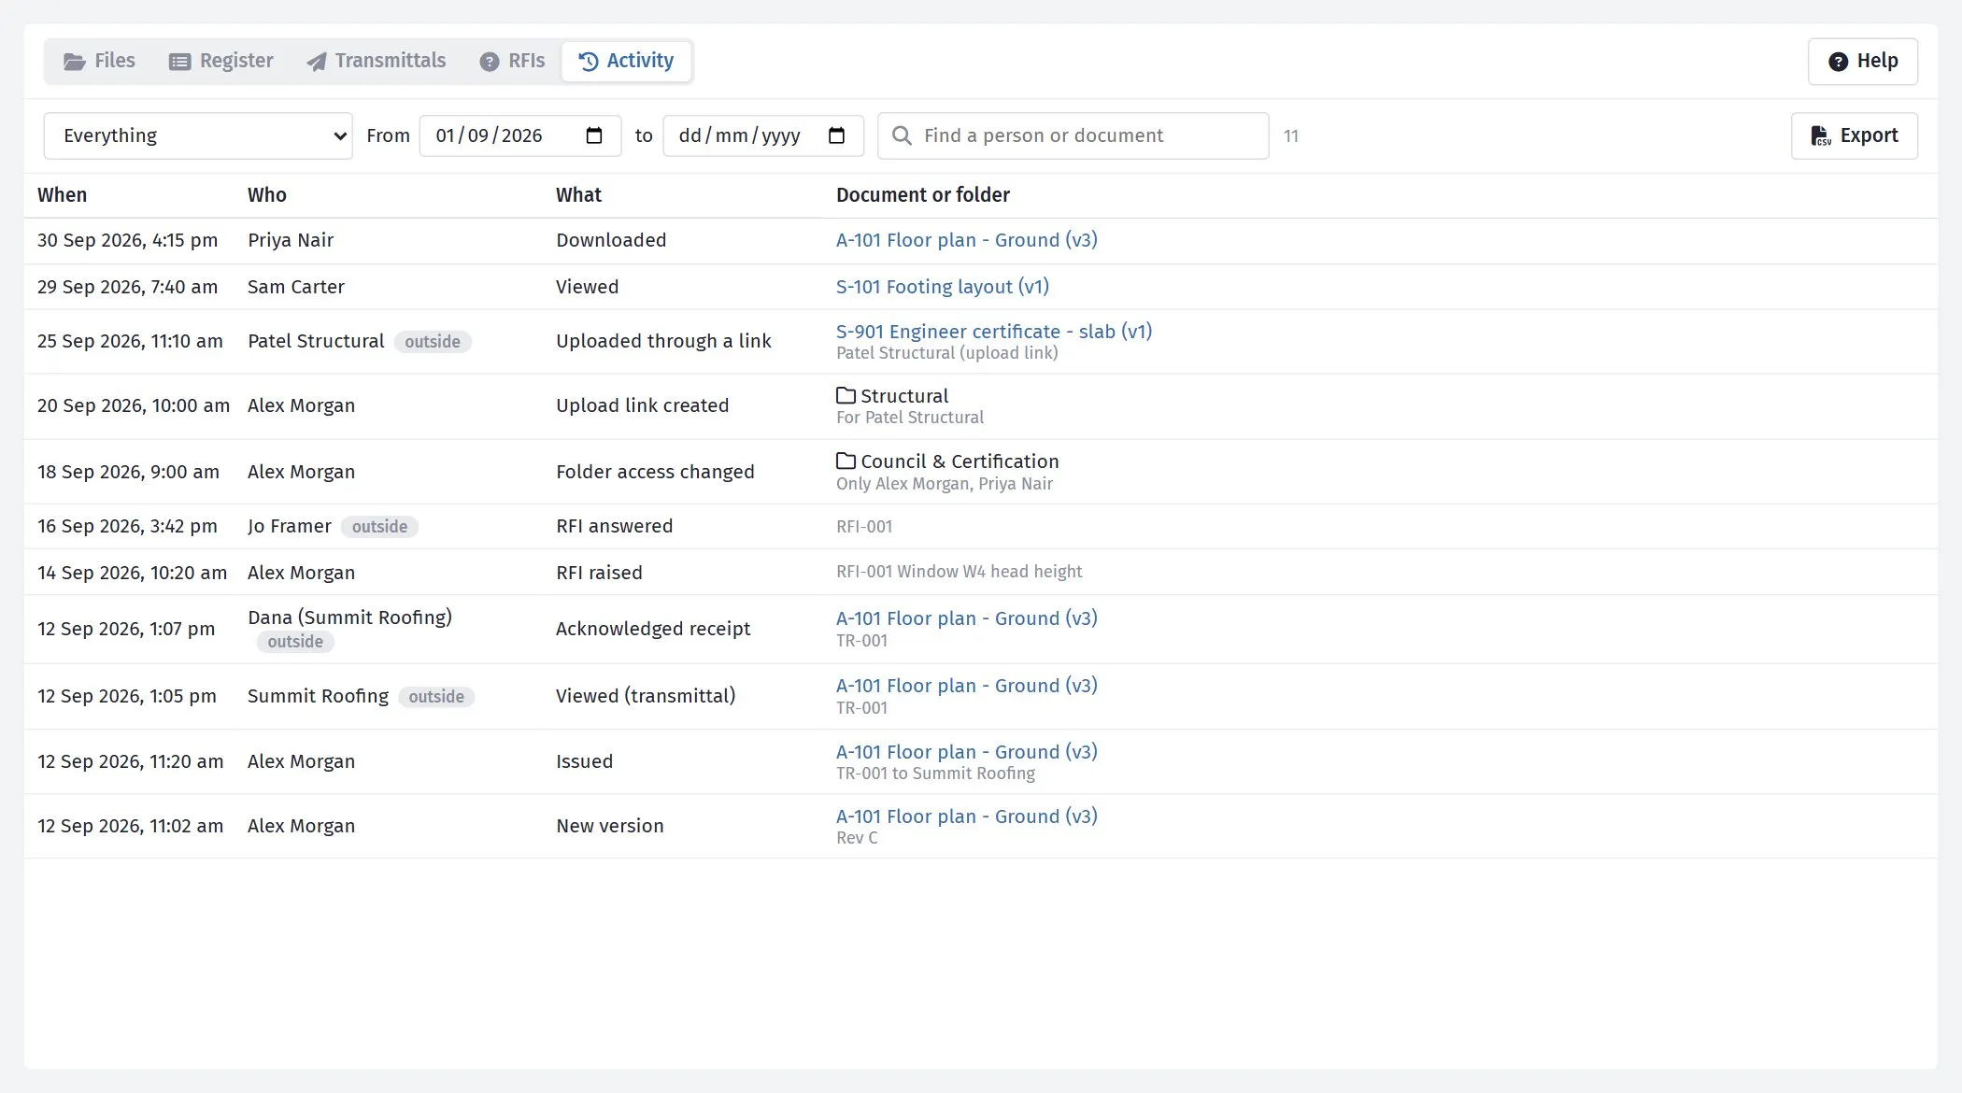1962x1093 pixels.
Task: Click Only Alex Morgan, Priya Nair note
Action: tap(944, 484)
